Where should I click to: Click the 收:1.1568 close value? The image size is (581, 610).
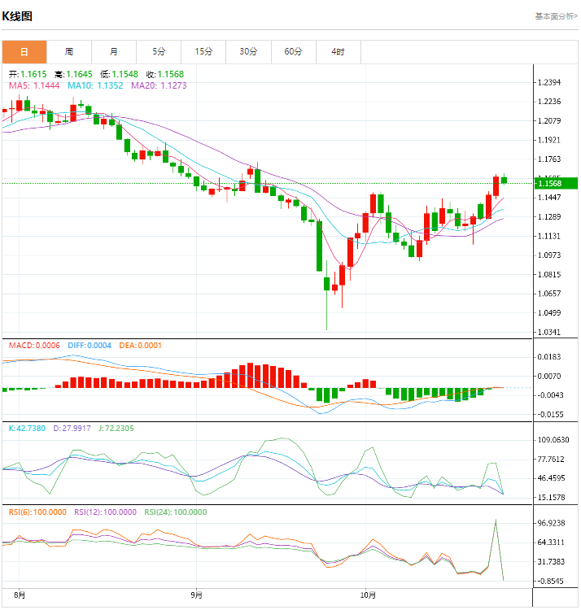[x=165, y=74]
